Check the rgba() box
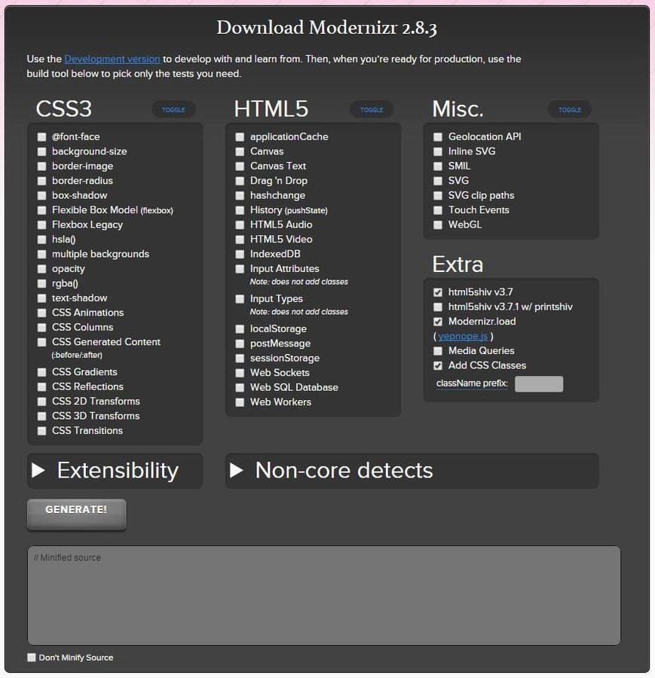The height and width of the screenshot is (678, 655). [41, 284]
